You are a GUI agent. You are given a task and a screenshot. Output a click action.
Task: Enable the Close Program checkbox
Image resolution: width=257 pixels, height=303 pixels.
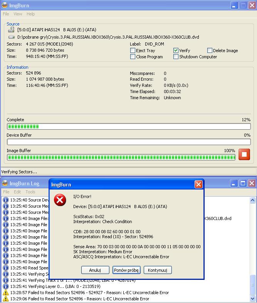[x=133, y=57]
